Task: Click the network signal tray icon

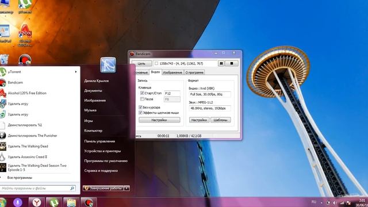Action: [x=342, y=203]
